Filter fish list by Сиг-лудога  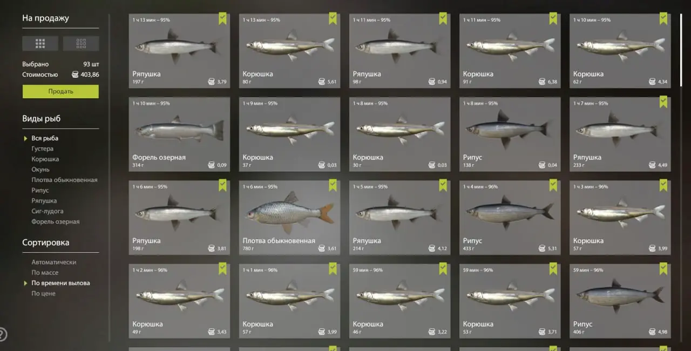pyautogui.click(x=48, y=211)
